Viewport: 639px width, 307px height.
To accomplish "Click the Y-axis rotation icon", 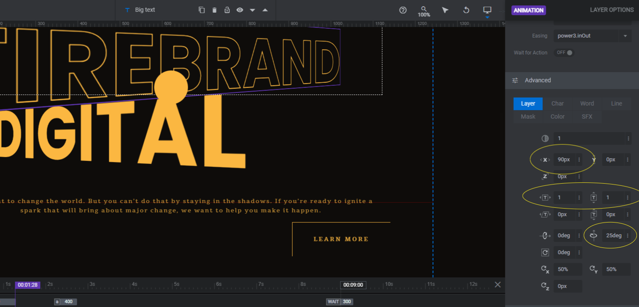I will (593, 236).
